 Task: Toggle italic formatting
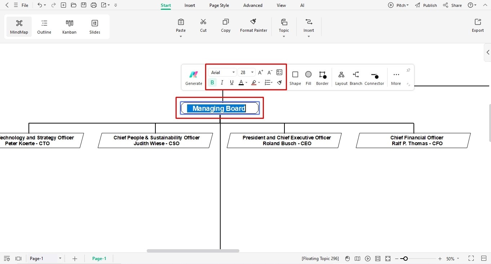[222, 82]
